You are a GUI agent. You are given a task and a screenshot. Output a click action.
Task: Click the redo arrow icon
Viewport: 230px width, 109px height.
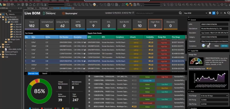(34, 5)
